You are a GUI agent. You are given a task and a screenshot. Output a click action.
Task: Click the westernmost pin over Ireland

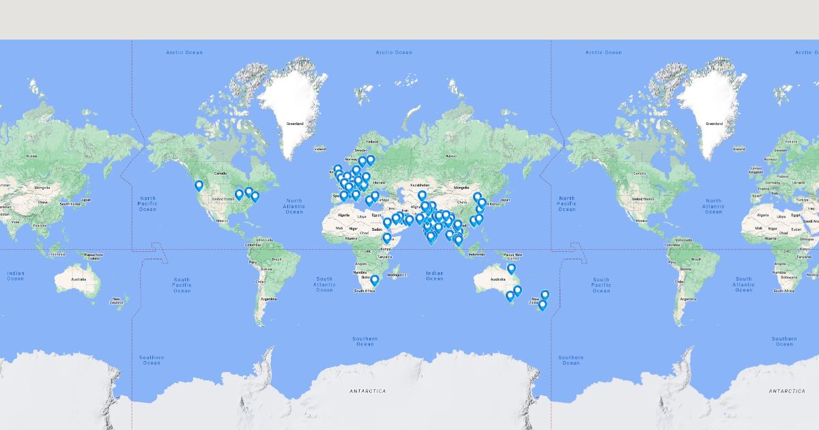[x=337, y=169]
